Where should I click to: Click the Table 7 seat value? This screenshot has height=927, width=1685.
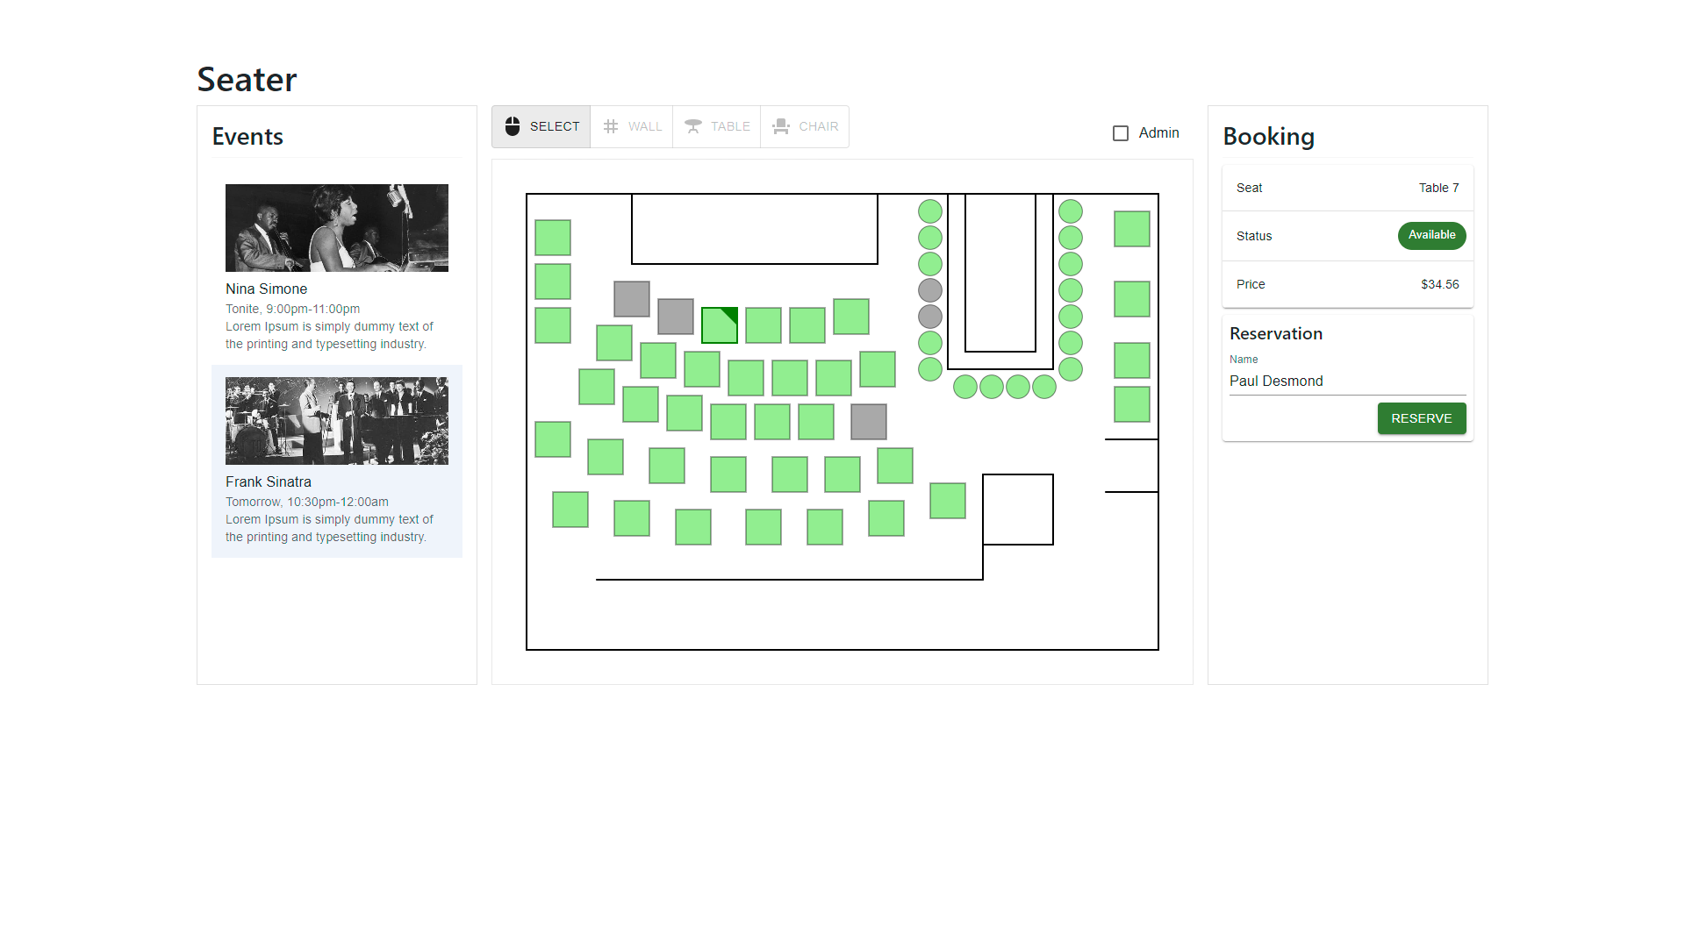(x=1438, y=188)
